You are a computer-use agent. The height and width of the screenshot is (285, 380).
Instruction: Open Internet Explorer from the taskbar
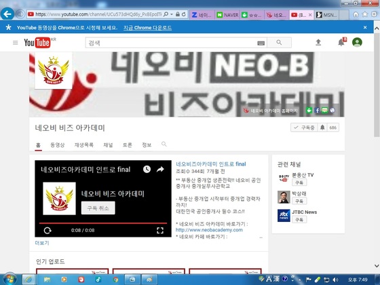(29, 280)
